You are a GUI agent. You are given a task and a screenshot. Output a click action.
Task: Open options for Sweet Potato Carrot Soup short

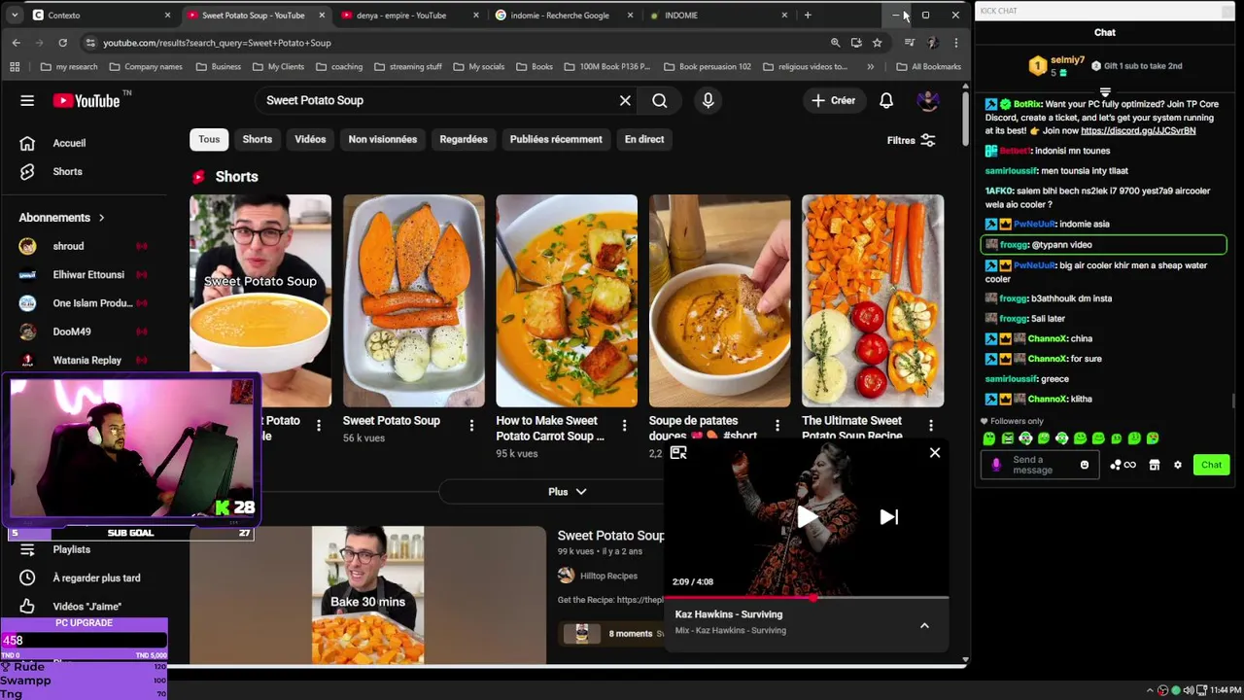pos(624,426)
